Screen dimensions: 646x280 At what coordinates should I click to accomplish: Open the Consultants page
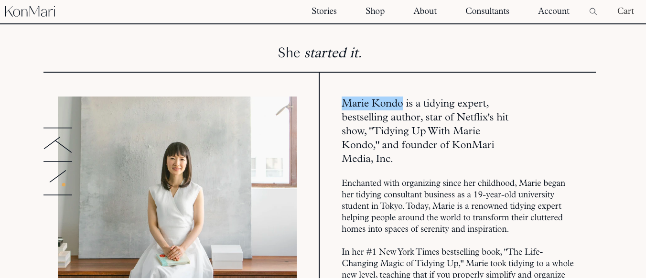pyautogui.click(x=487, y=11)
